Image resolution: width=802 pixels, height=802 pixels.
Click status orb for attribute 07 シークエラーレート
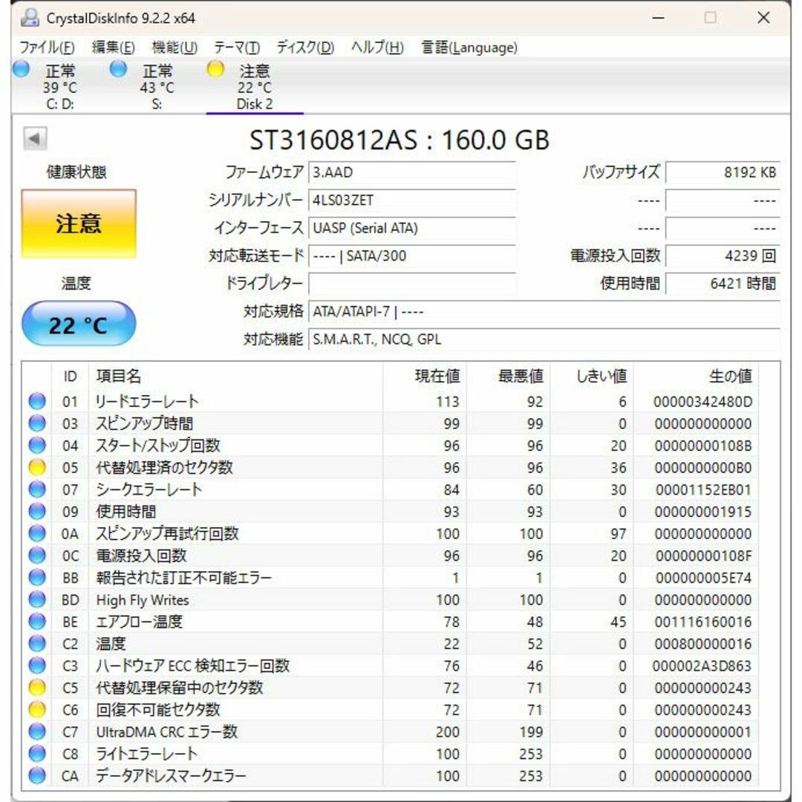point(37,489)
